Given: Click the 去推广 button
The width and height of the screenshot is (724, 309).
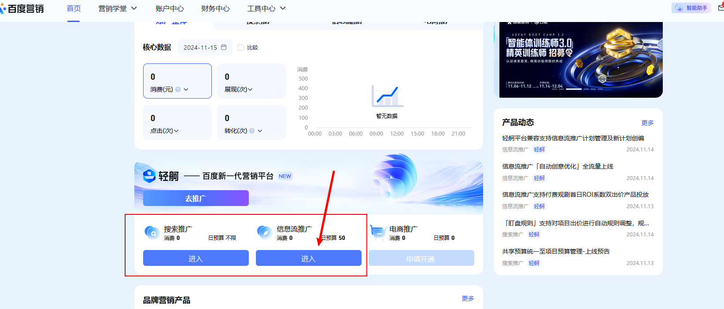Looking at the screenshot, I should 196,198.
